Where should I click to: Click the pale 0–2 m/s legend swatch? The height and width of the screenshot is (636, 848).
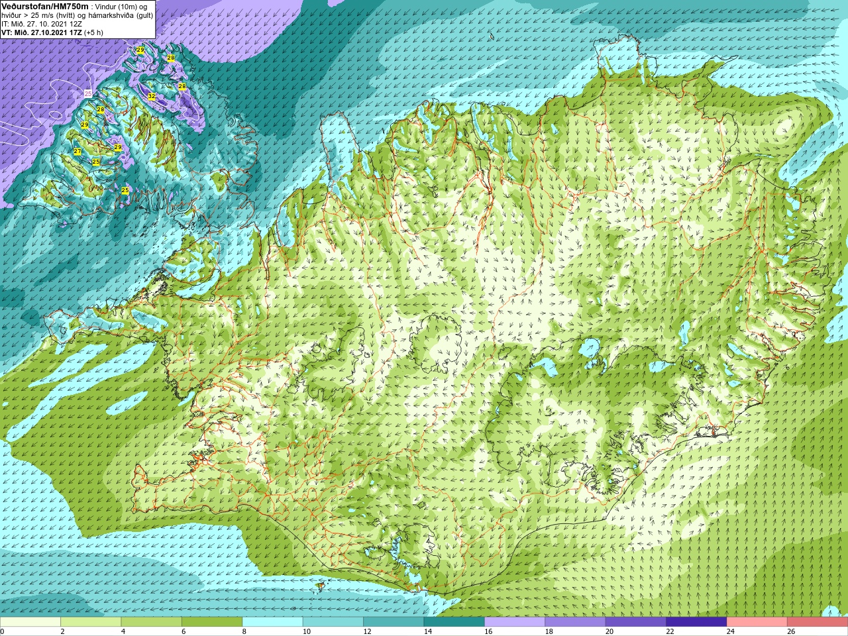pyautogui.click(x=30, y=621)
